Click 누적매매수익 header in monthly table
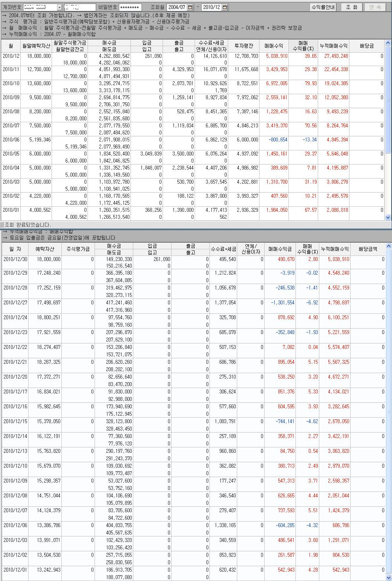 point(333,46)
